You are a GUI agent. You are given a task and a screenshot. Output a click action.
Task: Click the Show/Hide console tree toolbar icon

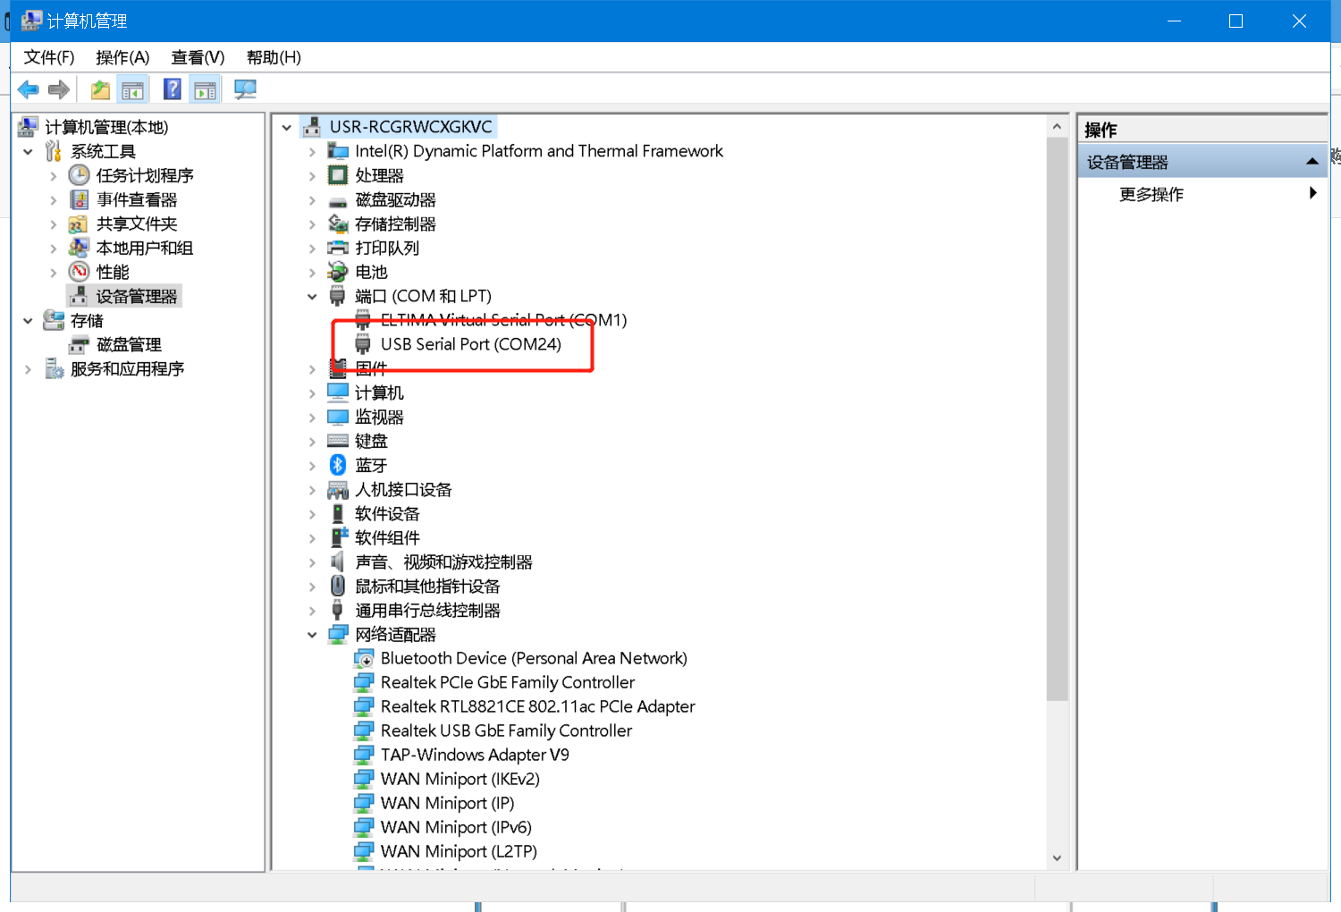tap(132, 89)
